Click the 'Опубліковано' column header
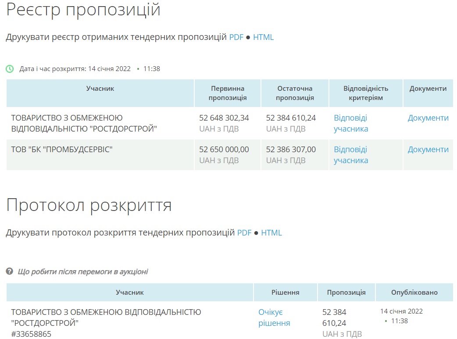The height and width of the screenshot is (339, 457). [x=414, y=292]
